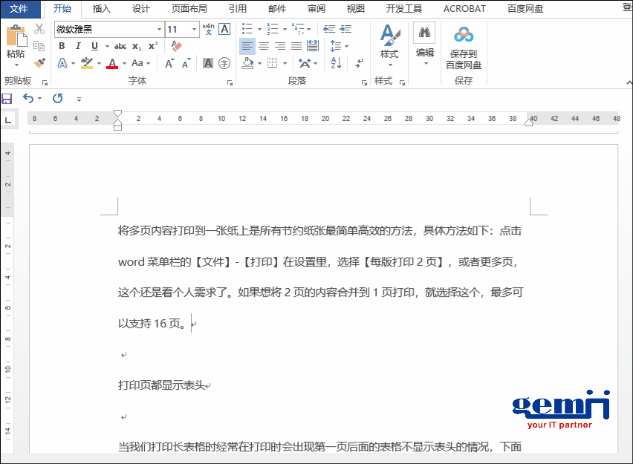Toggle superscript formatting
Viewport: 633px width, 464px height.
pos(152,45)
